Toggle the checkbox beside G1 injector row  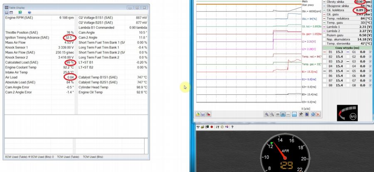(x=370, y=52)
